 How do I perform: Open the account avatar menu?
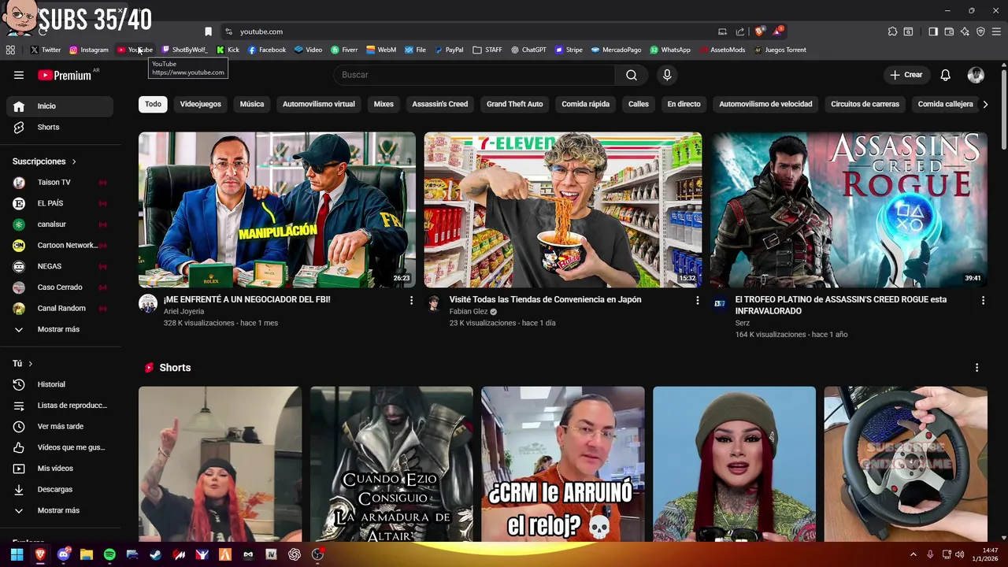coord(976,75)
